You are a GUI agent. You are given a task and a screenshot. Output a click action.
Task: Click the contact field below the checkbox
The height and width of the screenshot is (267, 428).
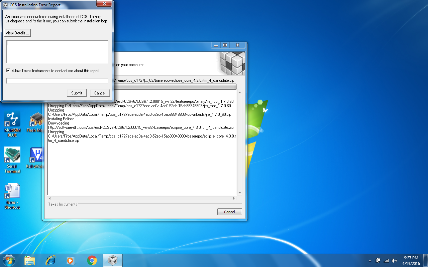click(x=57, y=81)
